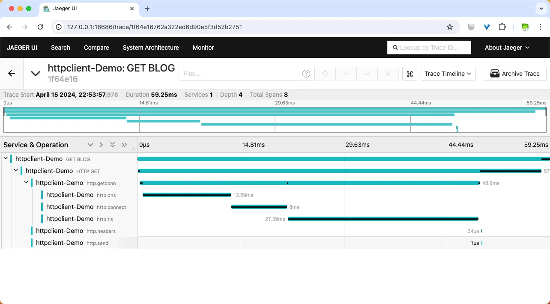Open the Monitor navigation link
The width and height of the screenshot is (550, 304).
(203, 48)
